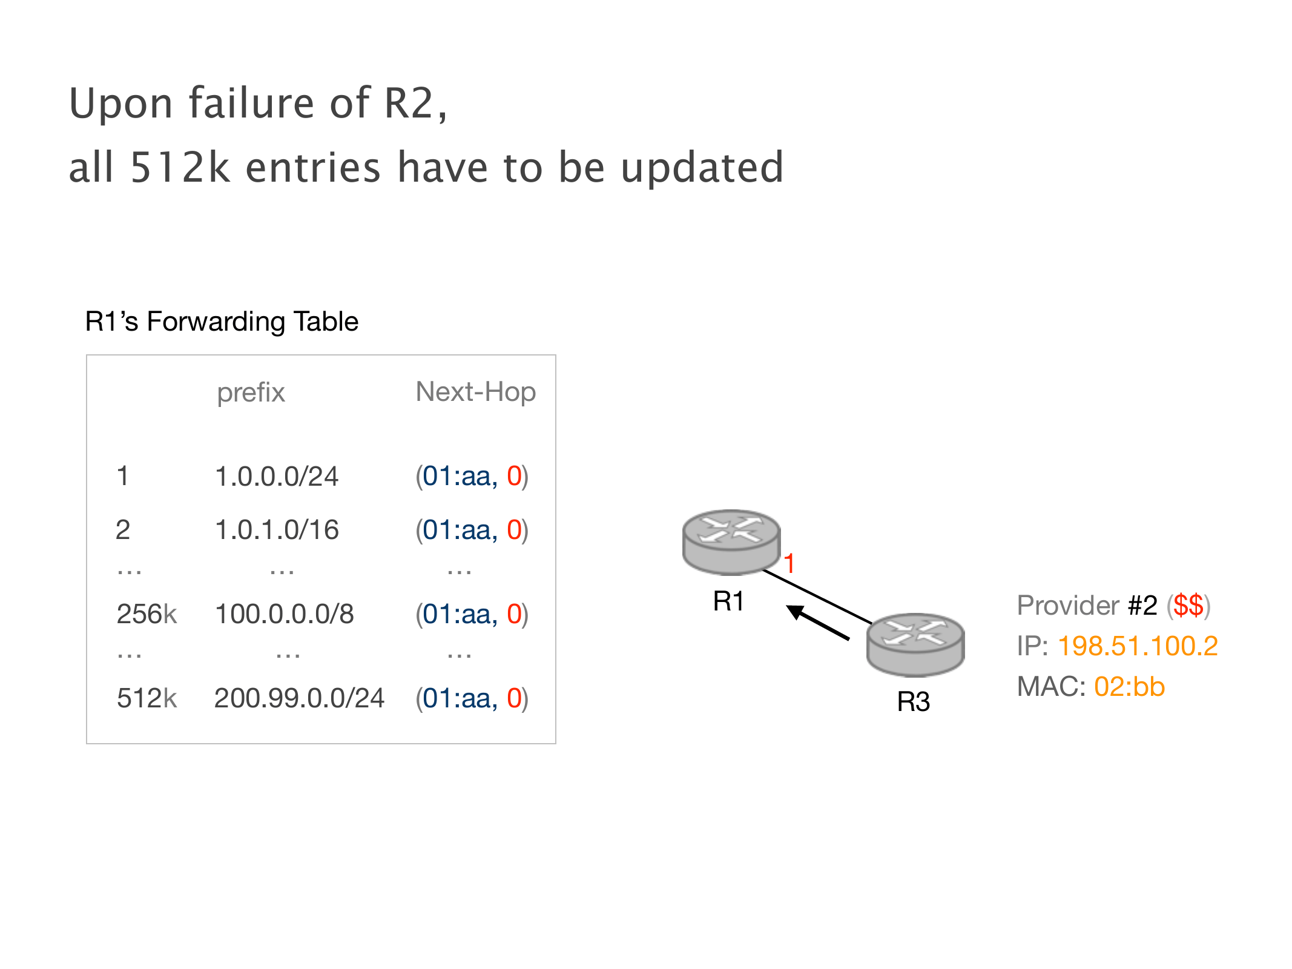This screenshot has height=969, width=1292.
Task: Select the 200.99.0.0/24 prefix entry
Action: 299,698
